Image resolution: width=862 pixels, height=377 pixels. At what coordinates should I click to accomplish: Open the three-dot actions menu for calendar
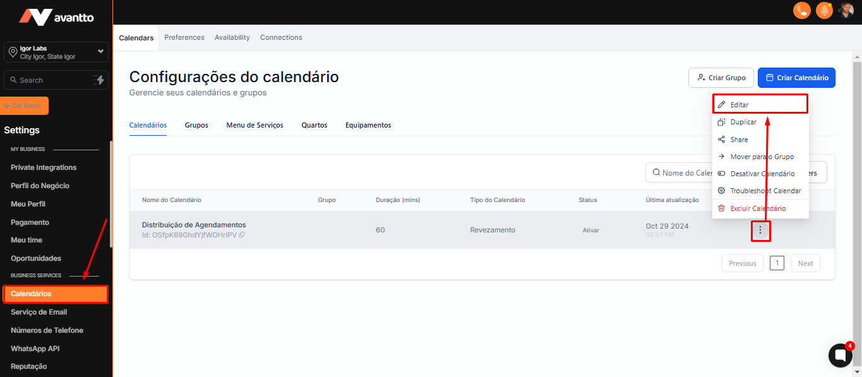[x=760, y=230]
